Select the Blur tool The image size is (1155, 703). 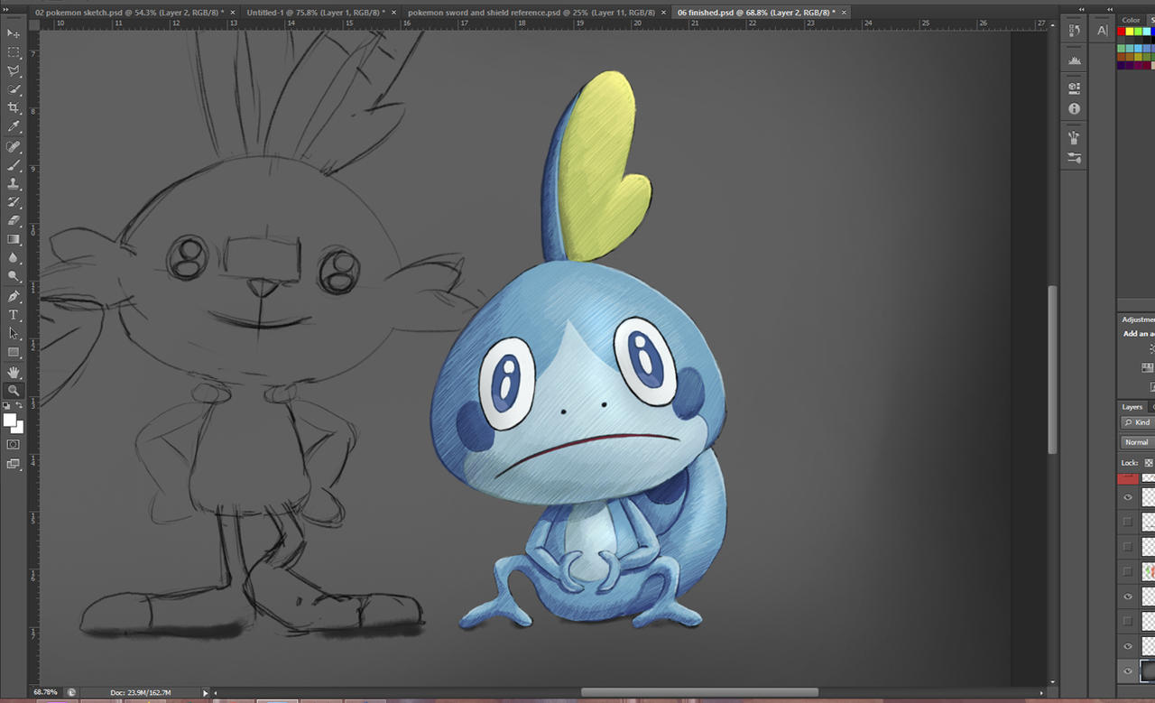(x=14, y=258)
